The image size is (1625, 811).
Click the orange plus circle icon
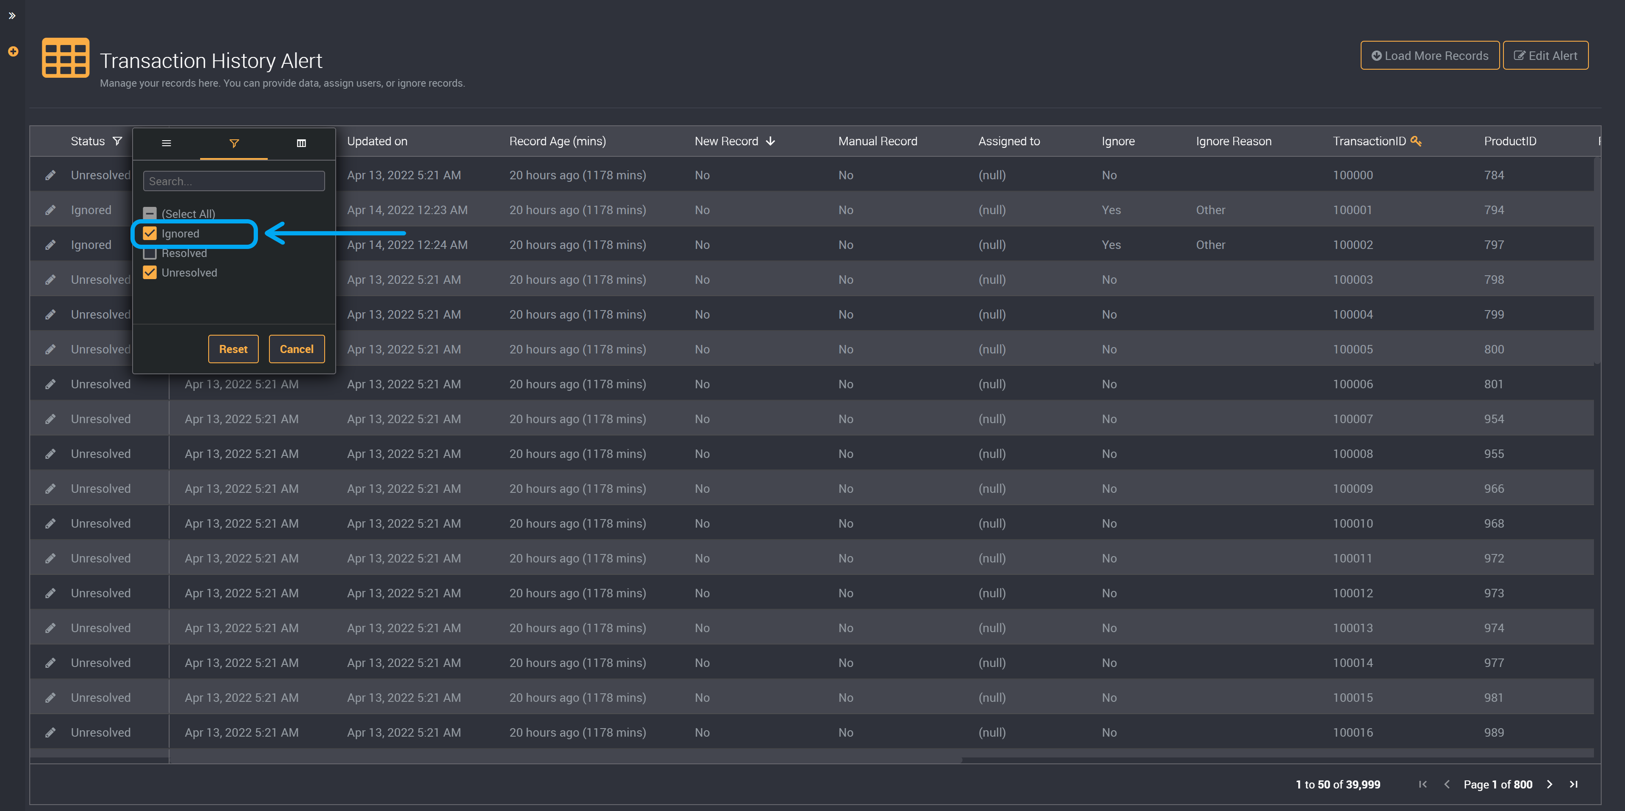13,52
